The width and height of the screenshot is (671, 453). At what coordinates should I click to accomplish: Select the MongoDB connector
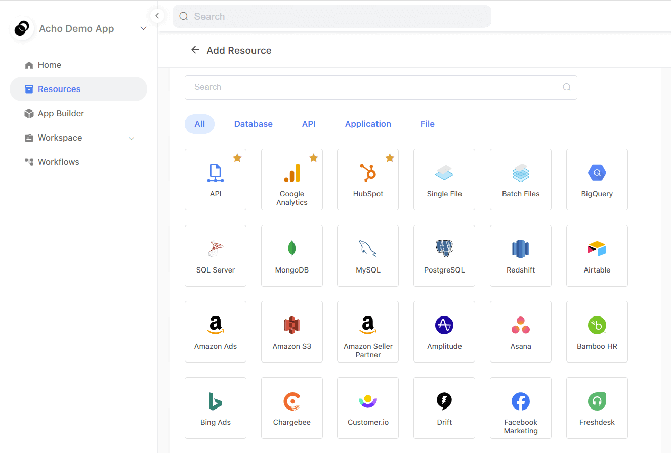tap(292, 256)
